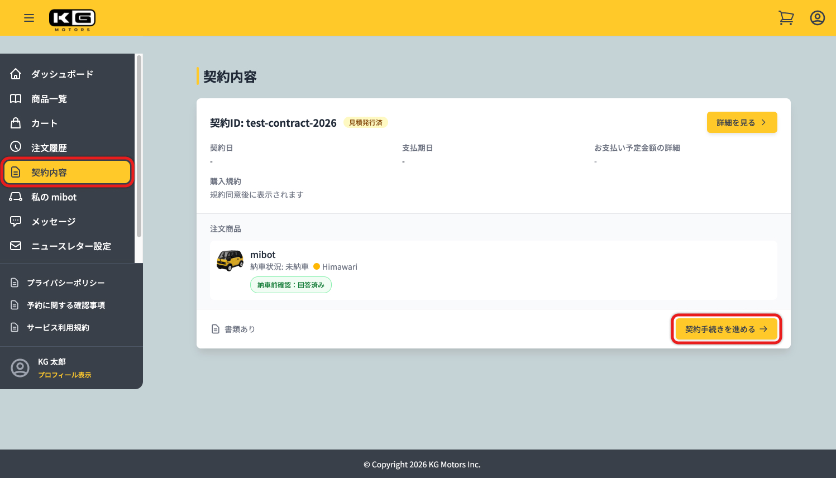Open the account icon at top right
This screenshot has height=478, width=836.
pyautogui.click(x=817, y=17)
